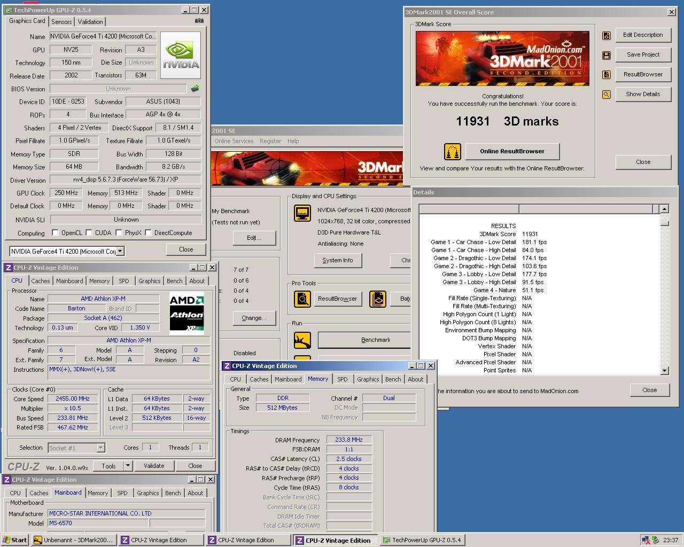Click the motherboard Model field MS-6570
The image size is (684, 547).
tap(98, 523)
